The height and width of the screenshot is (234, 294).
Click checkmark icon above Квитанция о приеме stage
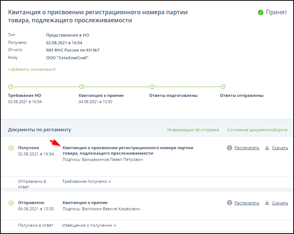coord(81,87)
